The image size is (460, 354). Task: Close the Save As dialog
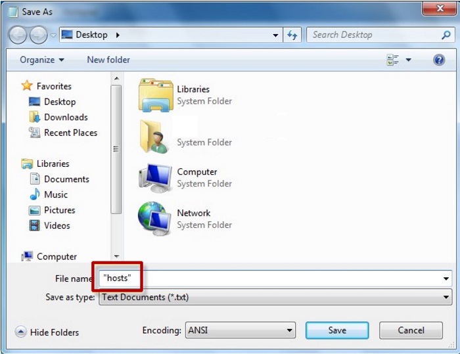click(440, 9)
